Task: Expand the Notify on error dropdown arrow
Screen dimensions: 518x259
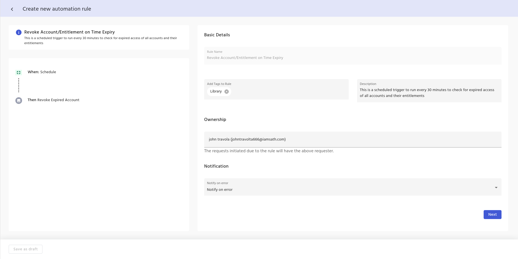Action: (496, 187)
